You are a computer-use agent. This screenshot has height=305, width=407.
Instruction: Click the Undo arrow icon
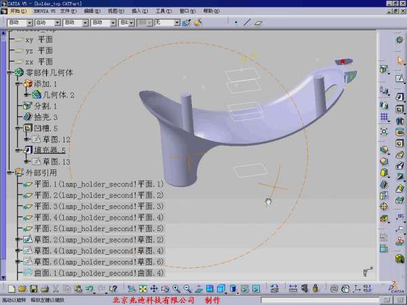[90, 289]
